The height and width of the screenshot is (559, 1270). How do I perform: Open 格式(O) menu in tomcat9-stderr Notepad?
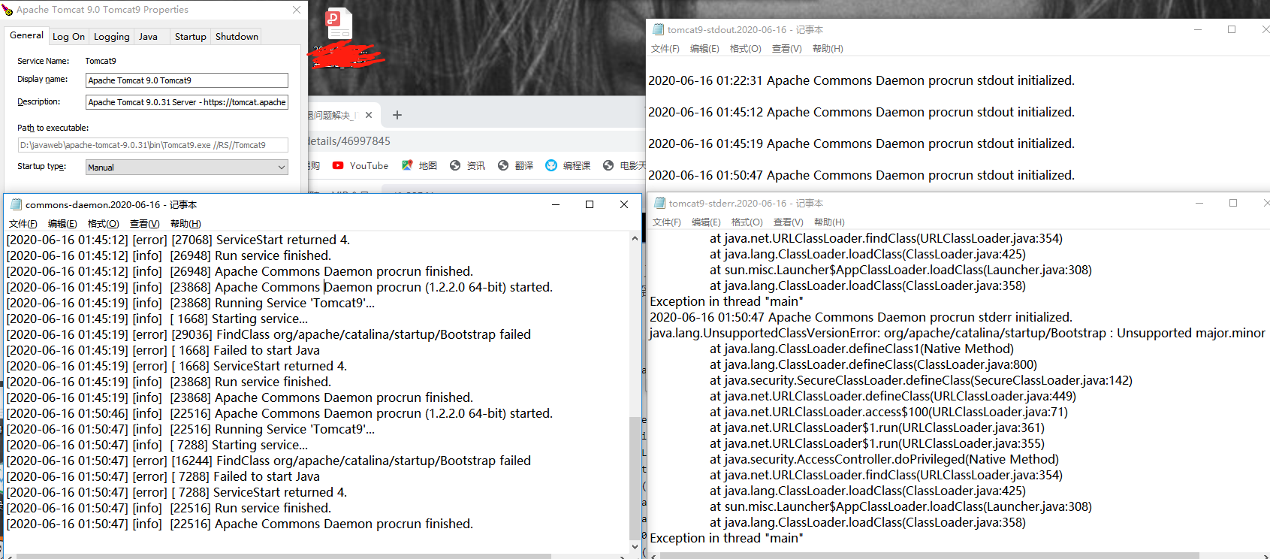[747, 222]
